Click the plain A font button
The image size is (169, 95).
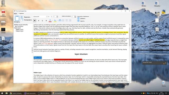(46, 21)
